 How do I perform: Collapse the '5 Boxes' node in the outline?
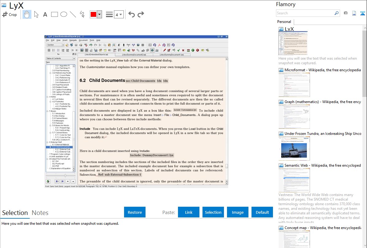tap(47, 111)
